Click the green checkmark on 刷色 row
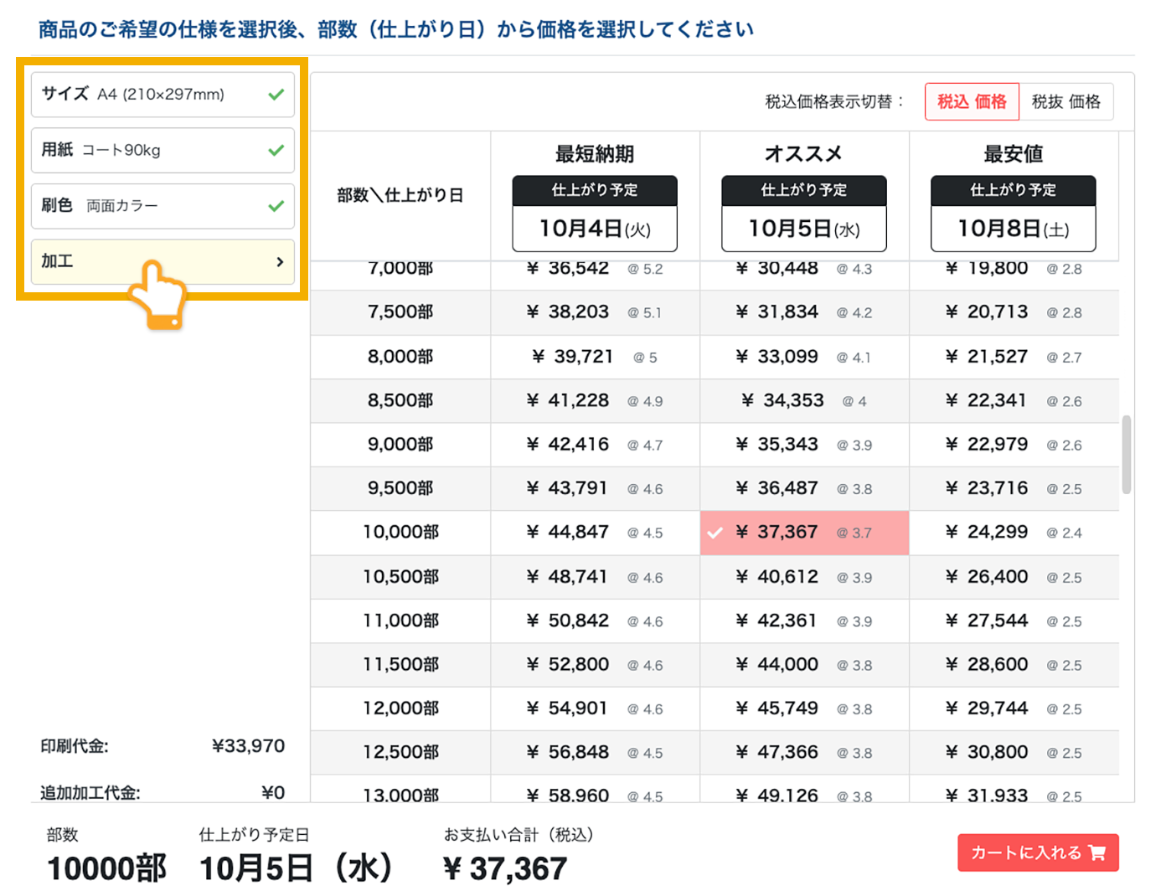Image resolution: width=1166 pixels, height=891 pixels. 276,206
